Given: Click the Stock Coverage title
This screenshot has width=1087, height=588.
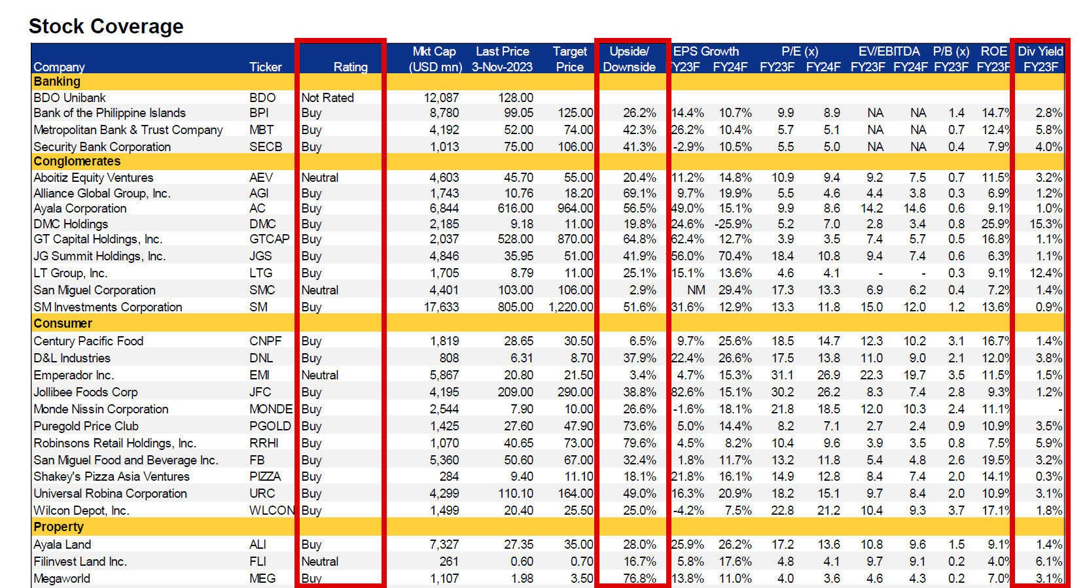Looking at the screenshot, I should pos(106,26).
